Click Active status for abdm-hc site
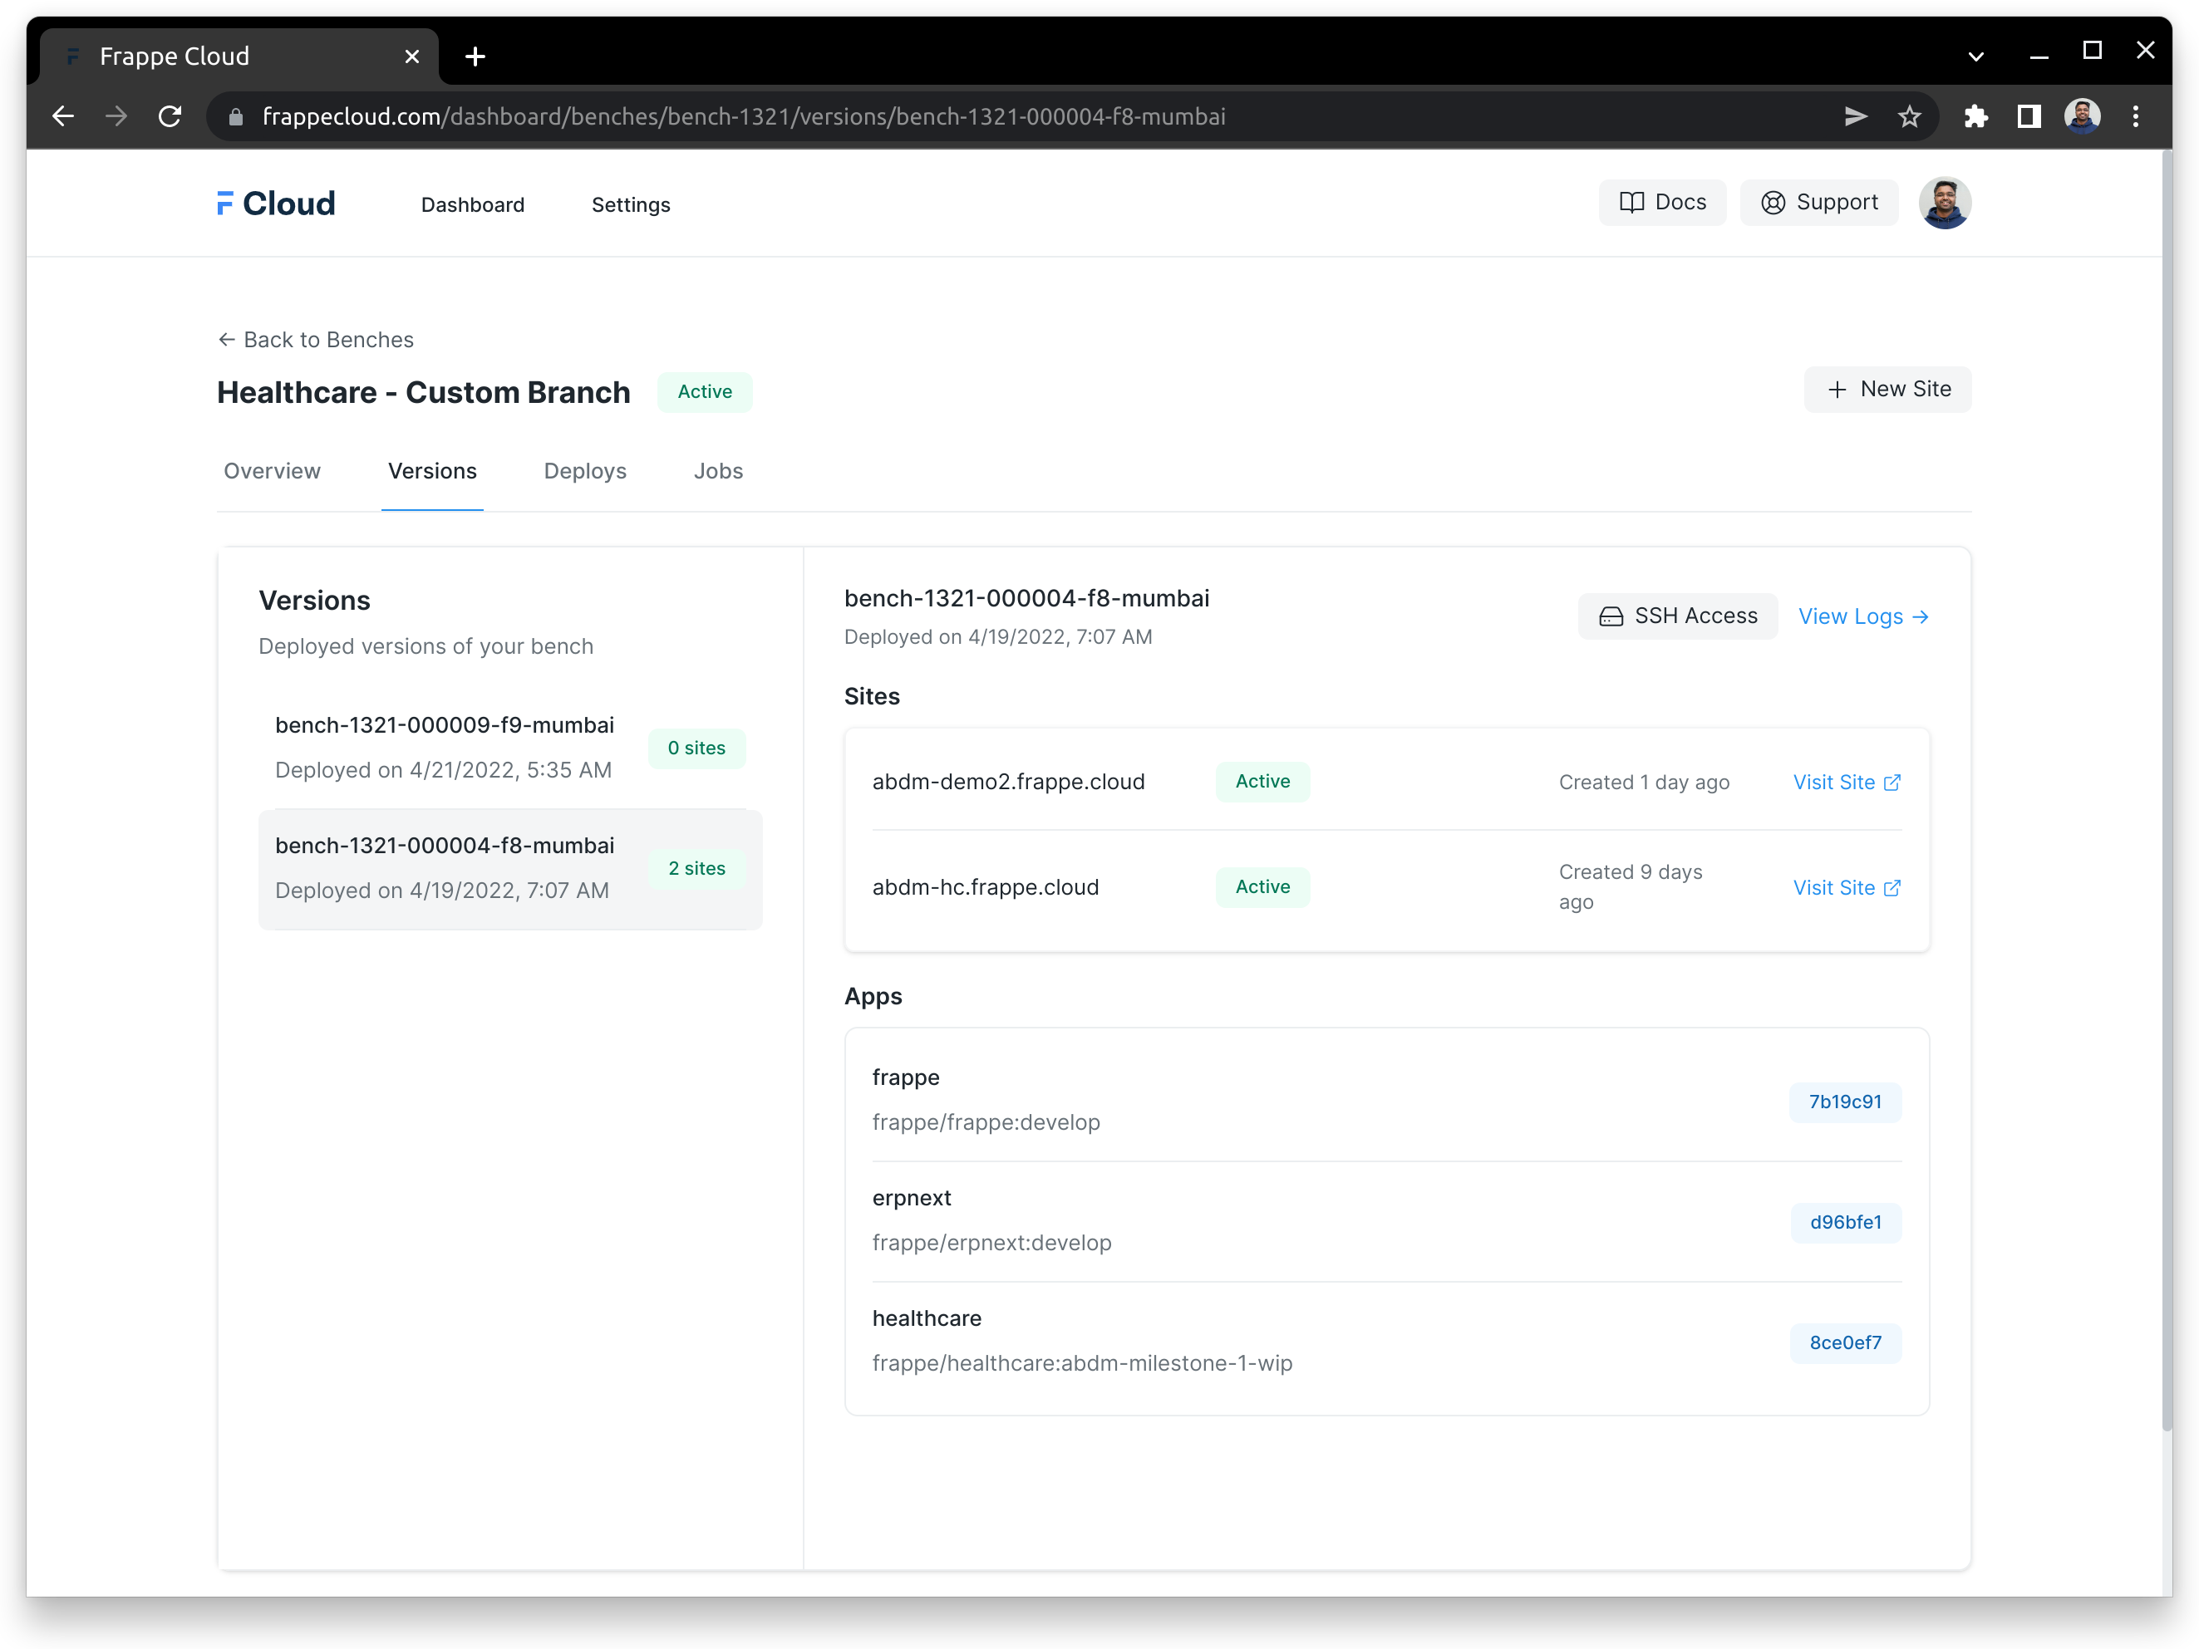Image resolution: width=2199 pixels, height=1649 pixels. [x=1262, y=886]
